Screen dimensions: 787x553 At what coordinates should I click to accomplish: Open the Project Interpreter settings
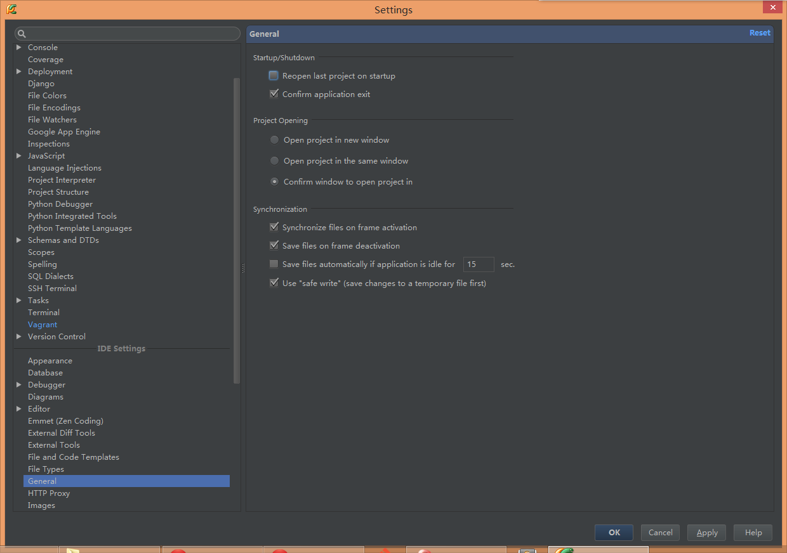click(62, 180)
